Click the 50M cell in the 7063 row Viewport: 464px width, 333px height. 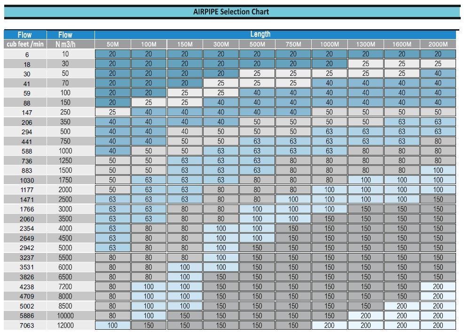[x=113, y=325]
